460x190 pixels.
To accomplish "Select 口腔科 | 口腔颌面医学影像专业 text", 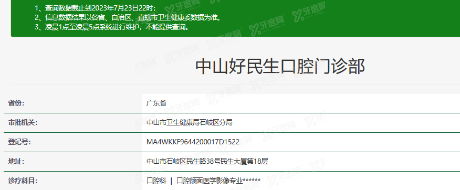I will pos(203,181).
